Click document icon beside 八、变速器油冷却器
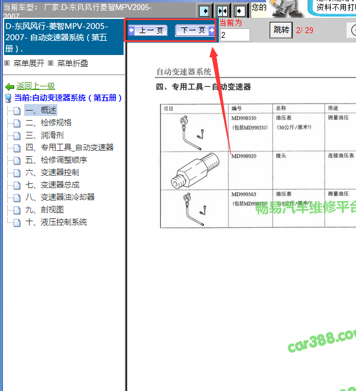 pyautogui.click(x=17, y=198)
